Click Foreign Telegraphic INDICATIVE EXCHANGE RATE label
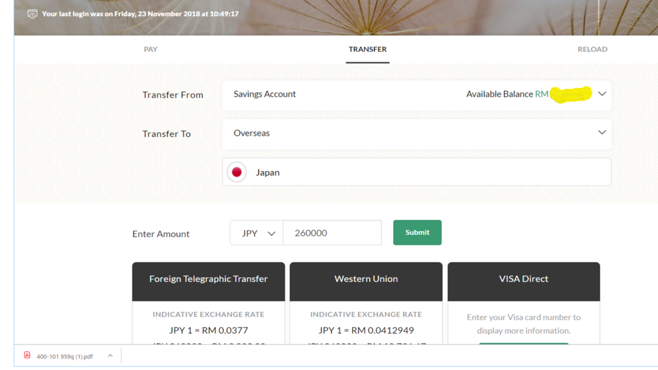658x370 pixels. 209,314
